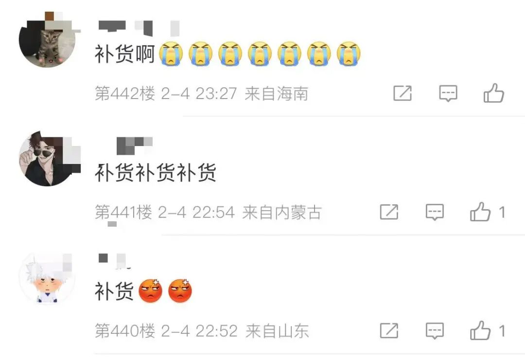Share the 442楼 comment from 海南
Image resolution: width=525 pixels, height=362 pixels.
pyautogui.click(x=402, y=93)
